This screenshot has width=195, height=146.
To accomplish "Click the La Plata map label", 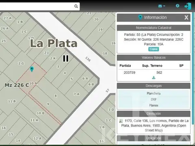I will click(x=54, y=43).
